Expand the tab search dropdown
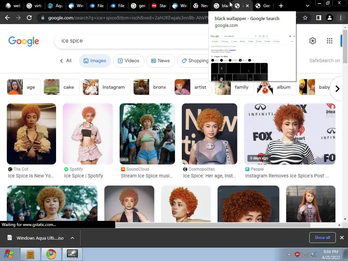 pos(307,6)
